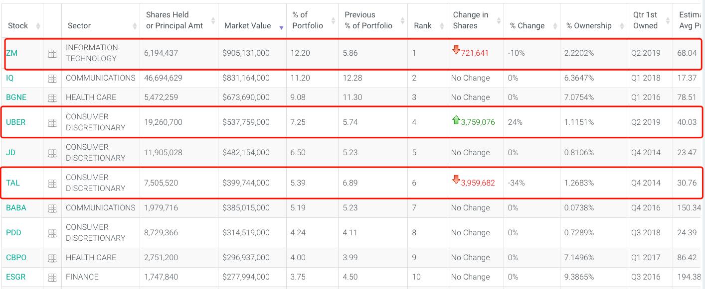
Task: Open the CBPO ticker link
Action: [16, 258]
